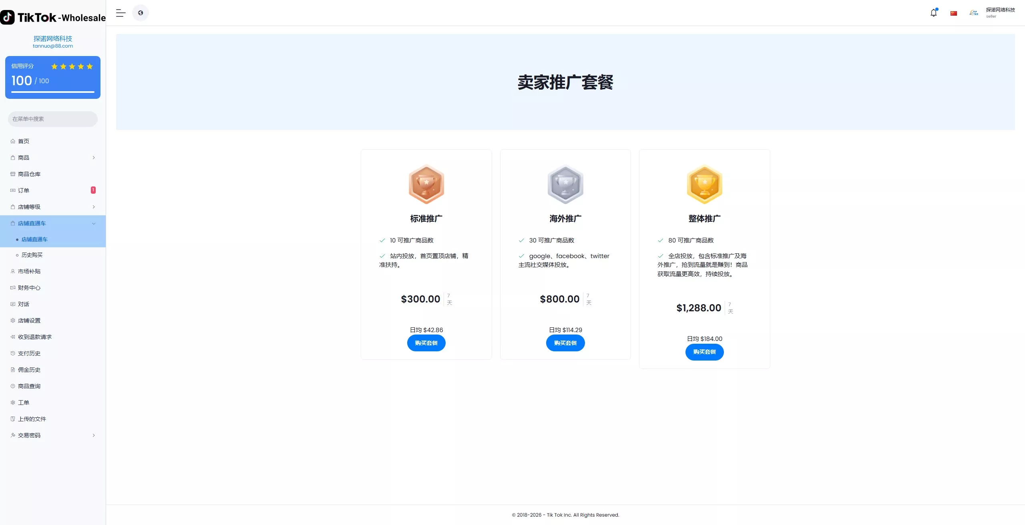Open the notifications bell icon

coord(933,13)
